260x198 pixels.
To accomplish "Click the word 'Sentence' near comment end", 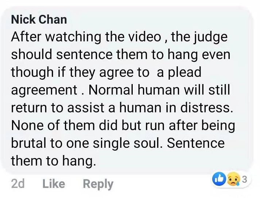I will point(196,143).
